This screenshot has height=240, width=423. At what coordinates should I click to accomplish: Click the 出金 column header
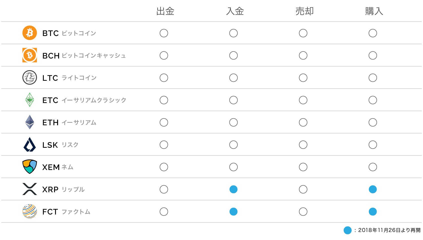[165, 11]
